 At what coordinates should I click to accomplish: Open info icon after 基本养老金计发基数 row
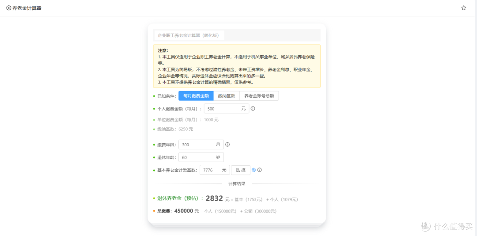point(260,170)
